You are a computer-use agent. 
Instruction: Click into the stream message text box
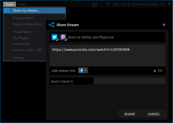tap(107, 55)
